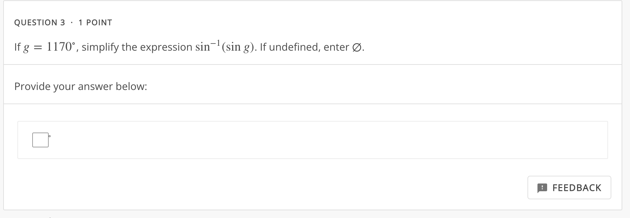The width and height of the screenshot is (630, 218).
Task: Click the QUESTION 3 heading
Action: click(x=40, y=22)
